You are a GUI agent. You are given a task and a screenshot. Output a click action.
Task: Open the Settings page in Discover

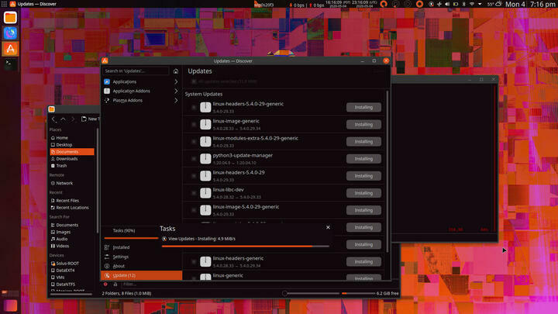pyautogui.click(x=141, y=257)
